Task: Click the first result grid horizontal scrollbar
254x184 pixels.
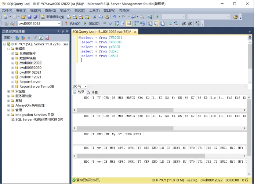Action: (x=125, y=110)
